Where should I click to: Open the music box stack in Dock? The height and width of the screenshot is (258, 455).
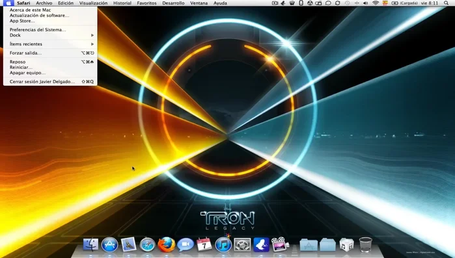(346, 245)
